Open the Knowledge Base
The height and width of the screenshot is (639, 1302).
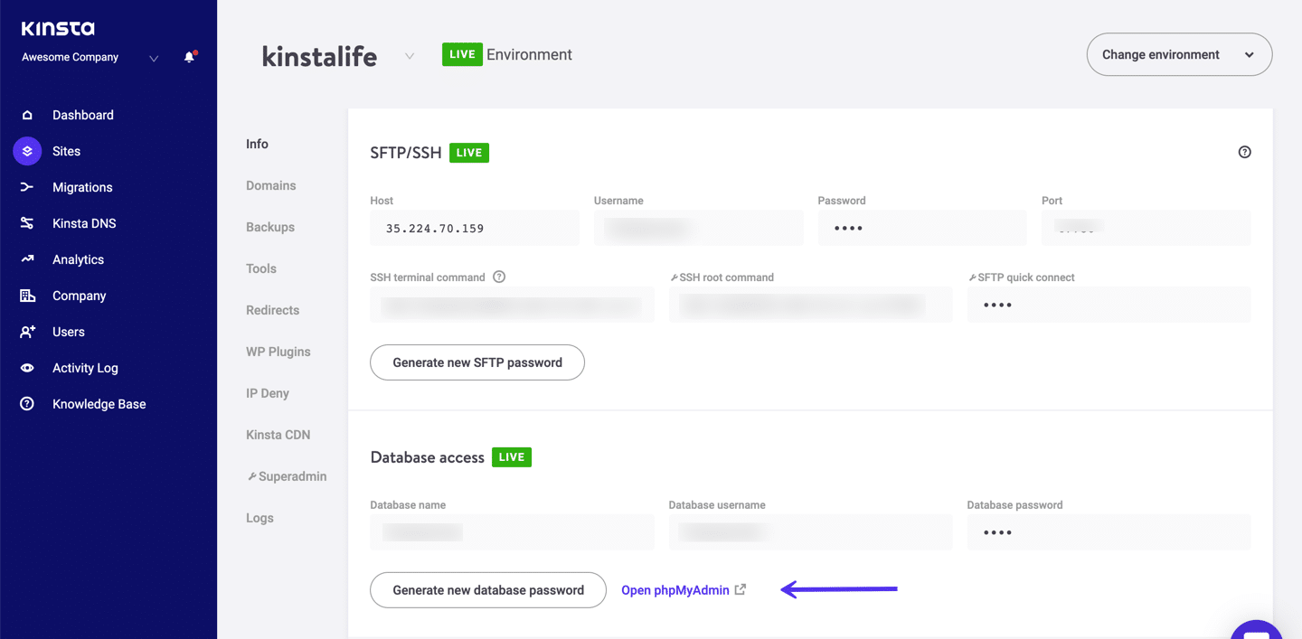coord(99,404)
